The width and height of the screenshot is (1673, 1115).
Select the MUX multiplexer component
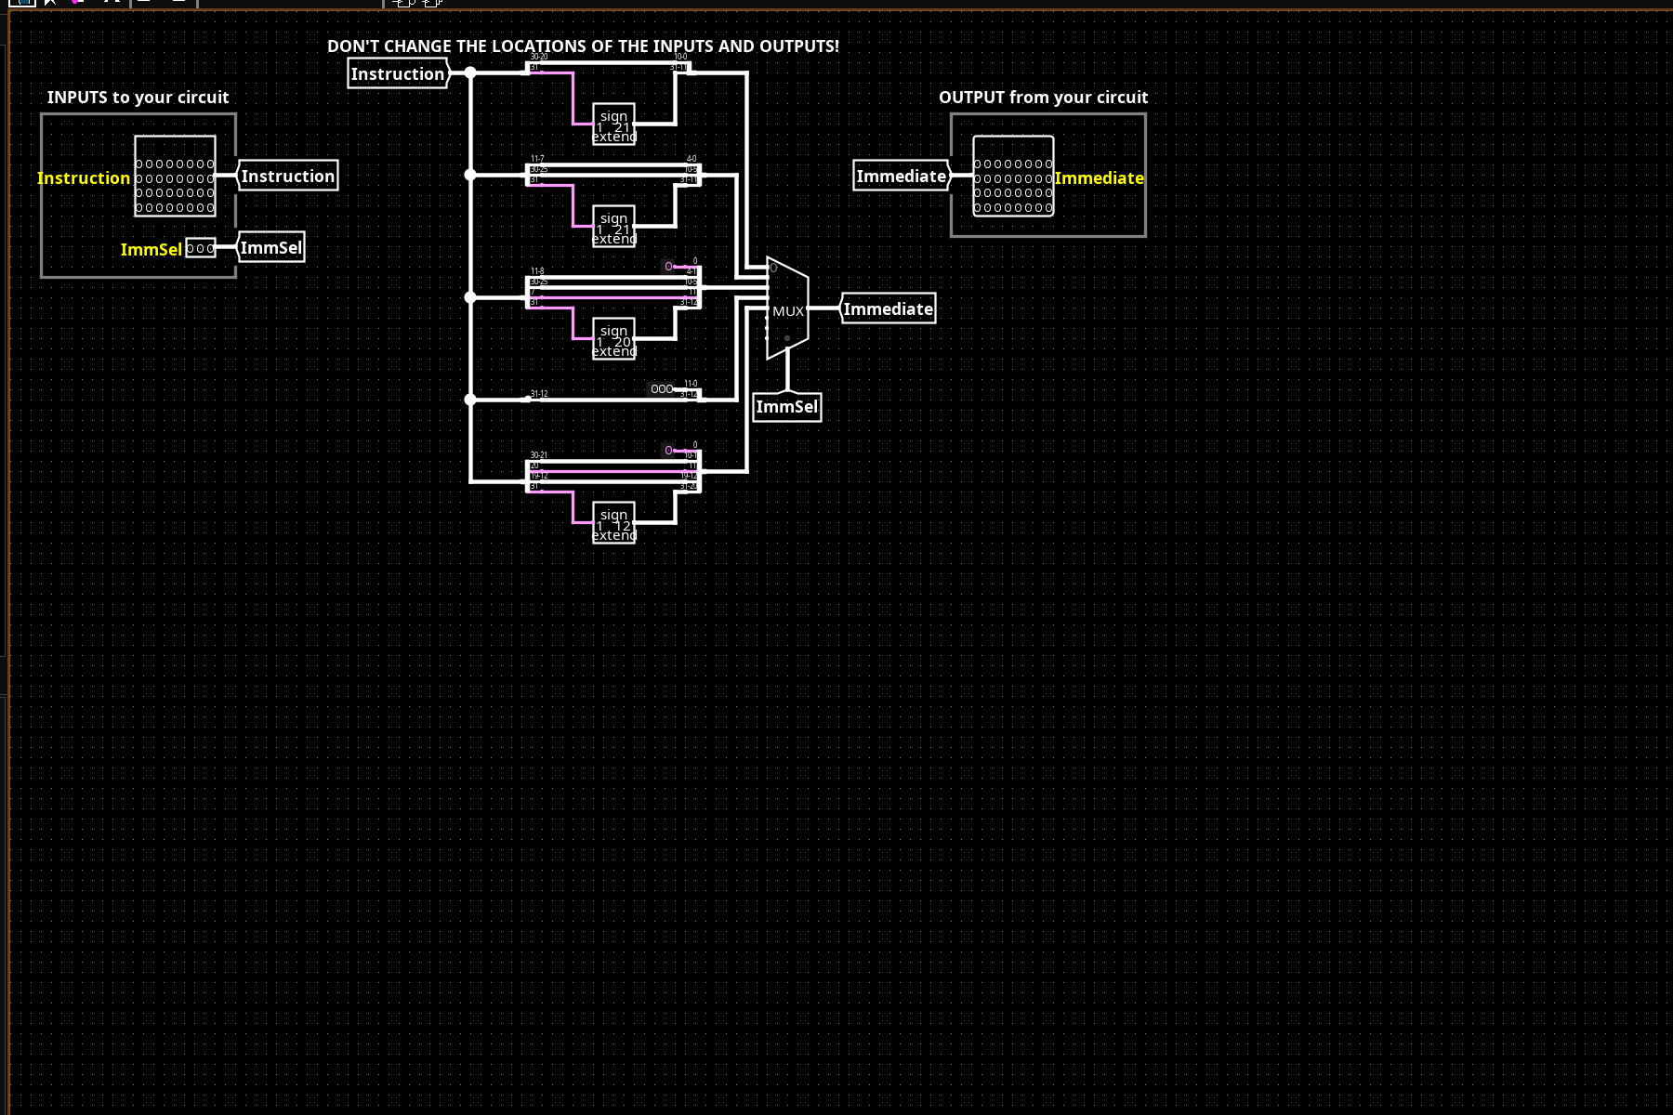pyautogui.click(x=787, y=309)
